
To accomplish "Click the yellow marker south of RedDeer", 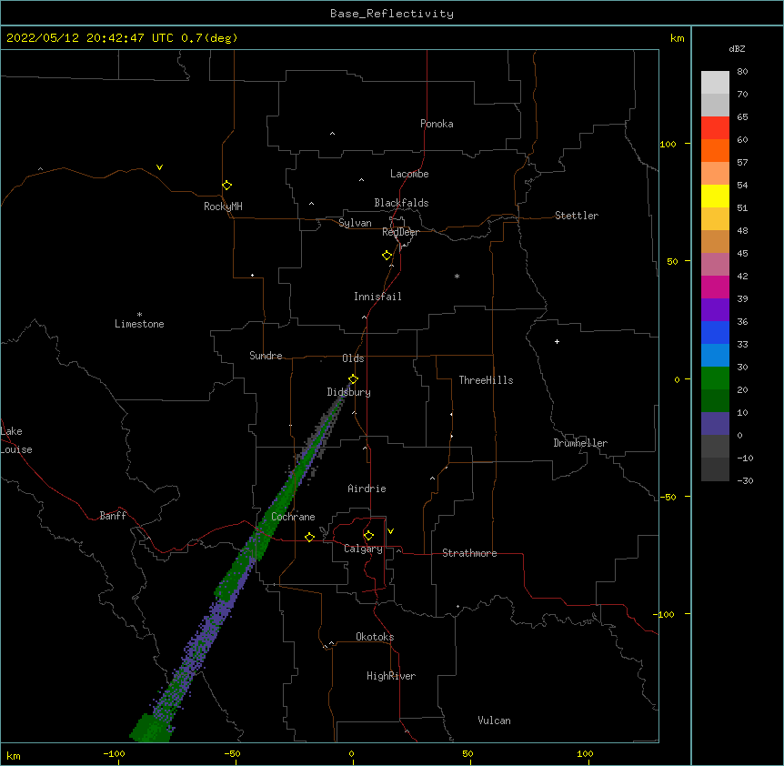I will coord(387,256).
